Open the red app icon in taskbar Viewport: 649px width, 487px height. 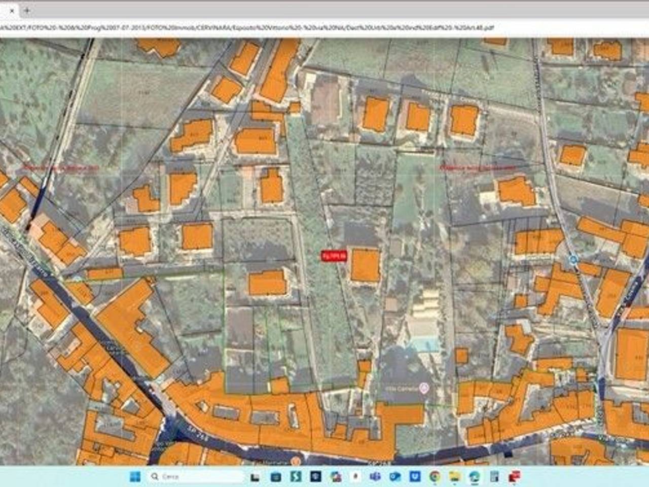click(x=514, y=477)
